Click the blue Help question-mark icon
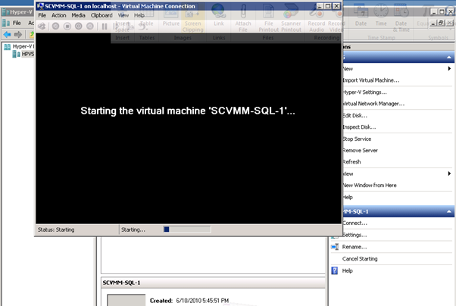Image resolution: width=456 pixels, height=306 pixels. (335, 270)
